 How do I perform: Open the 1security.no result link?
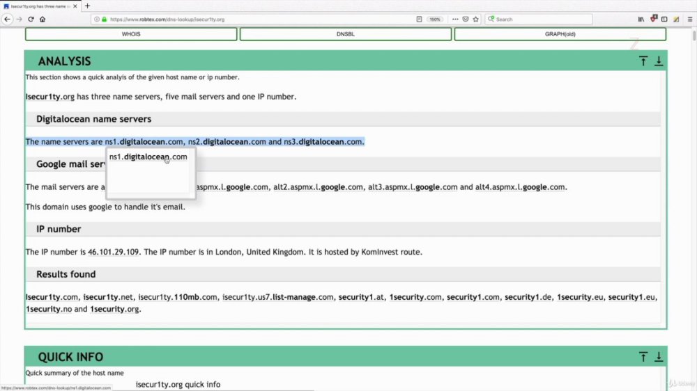[49, 309]
